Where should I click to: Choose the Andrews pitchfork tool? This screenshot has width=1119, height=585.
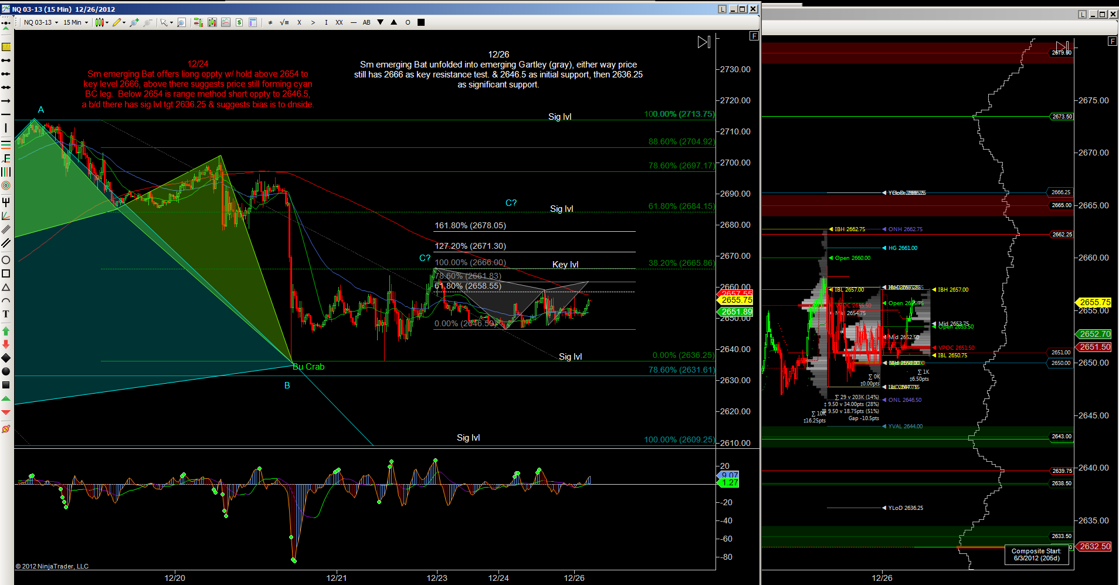(6, 202)
